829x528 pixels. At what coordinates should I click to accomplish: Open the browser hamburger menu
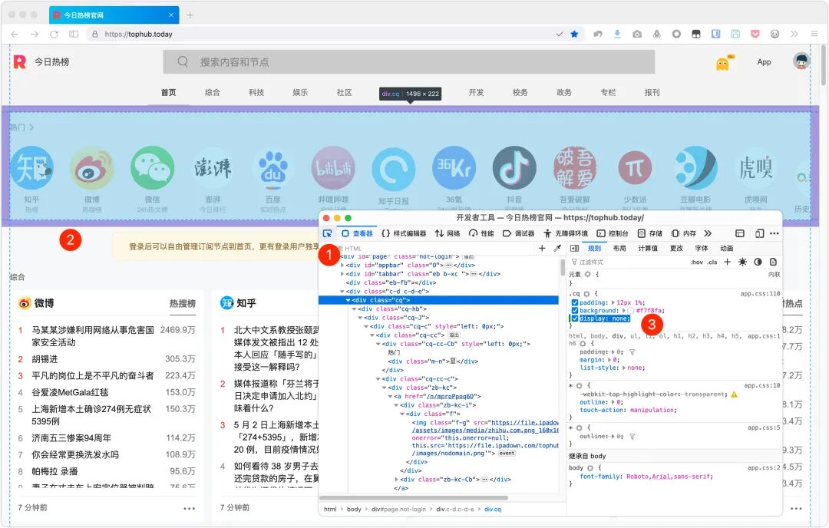[814, 34]
